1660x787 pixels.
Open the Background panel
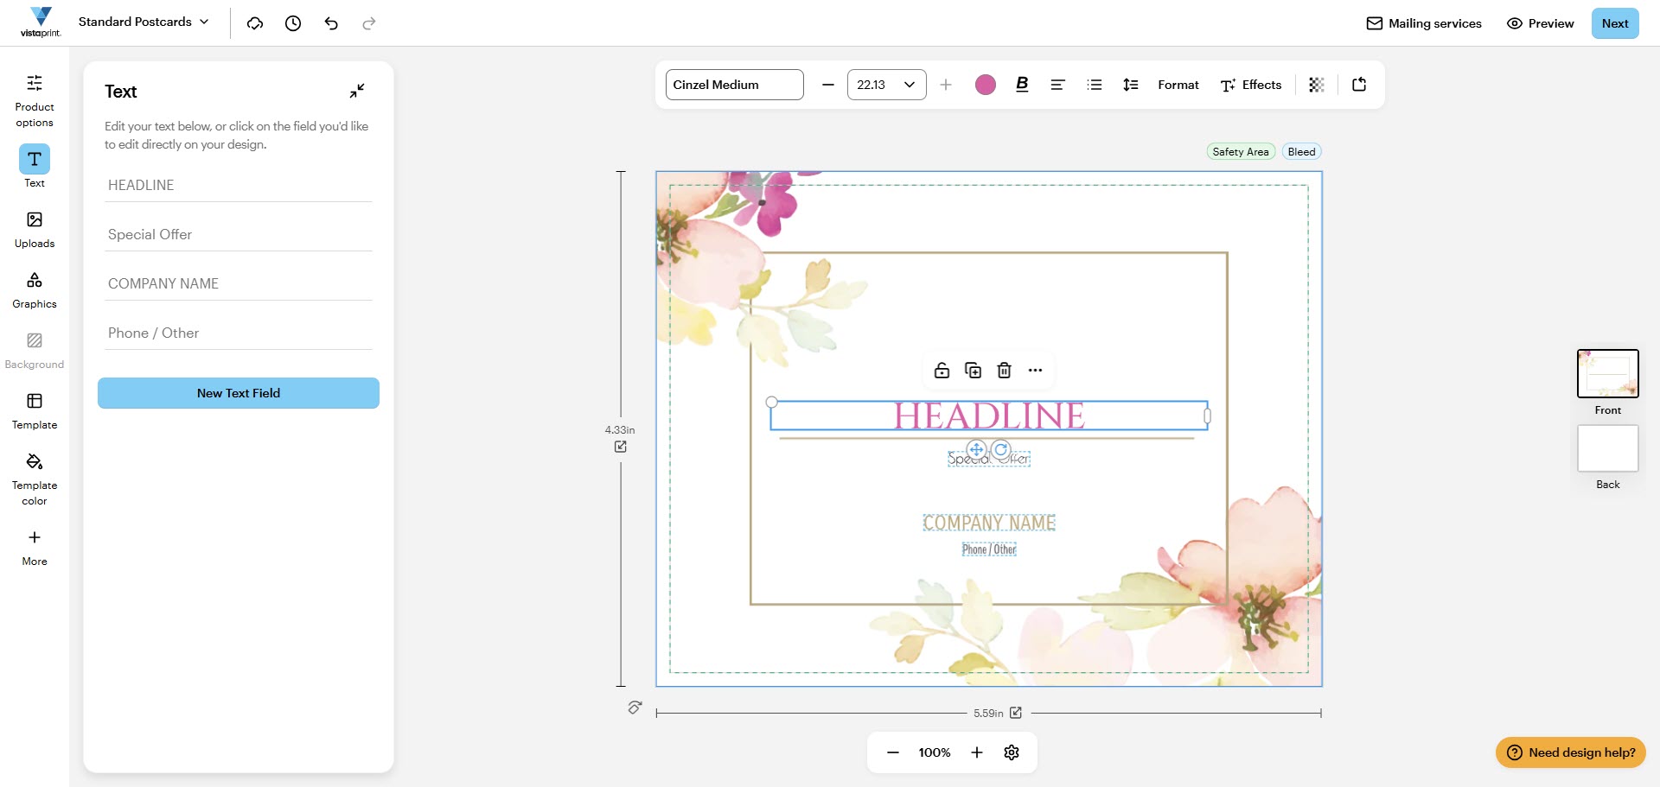point(35,351)
